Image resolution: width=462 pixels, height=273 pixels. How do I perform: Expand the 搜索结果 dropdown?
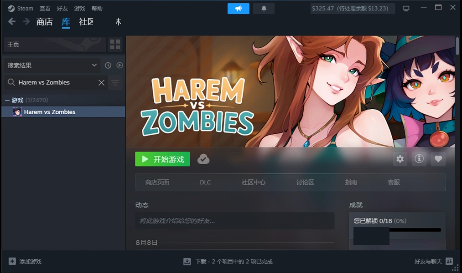point(52,65)
